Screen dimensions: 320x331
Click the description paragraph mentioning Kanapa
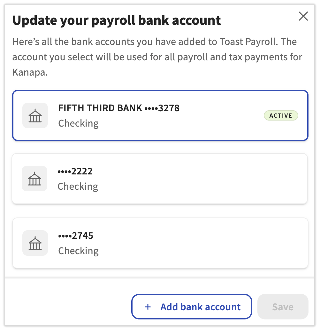pyautogui.click(x=157, y=57)
